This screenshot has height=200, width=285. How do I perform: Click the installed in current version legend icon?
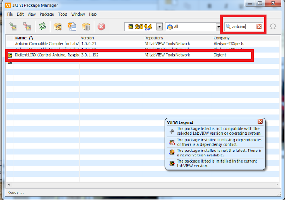pos(172,163)
